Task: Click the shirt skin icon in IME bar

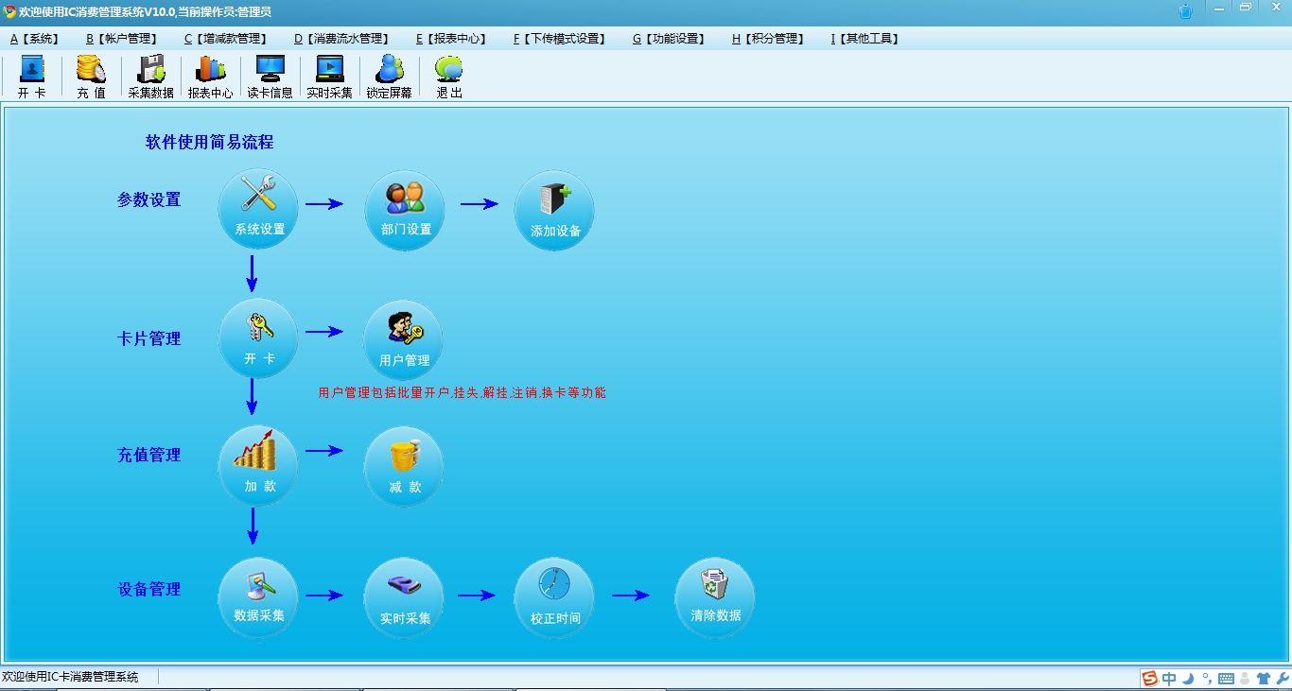Action: click(1264, 678)
